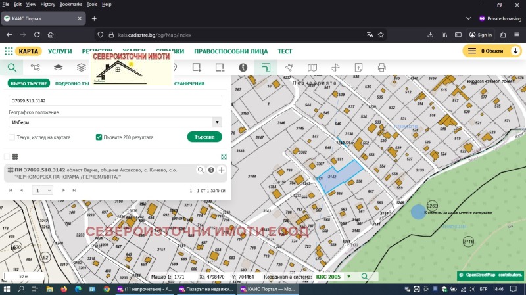Open 'Географско положение' Избери dropdown
This screenshot has width=526, height=295.
115,122
